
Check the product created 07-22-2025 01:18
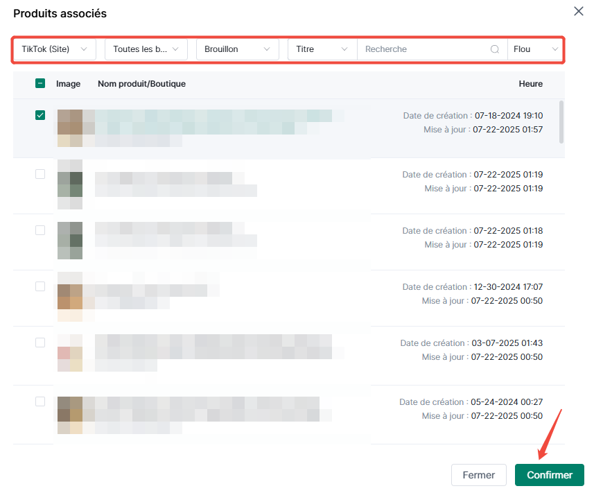point(40,230)
